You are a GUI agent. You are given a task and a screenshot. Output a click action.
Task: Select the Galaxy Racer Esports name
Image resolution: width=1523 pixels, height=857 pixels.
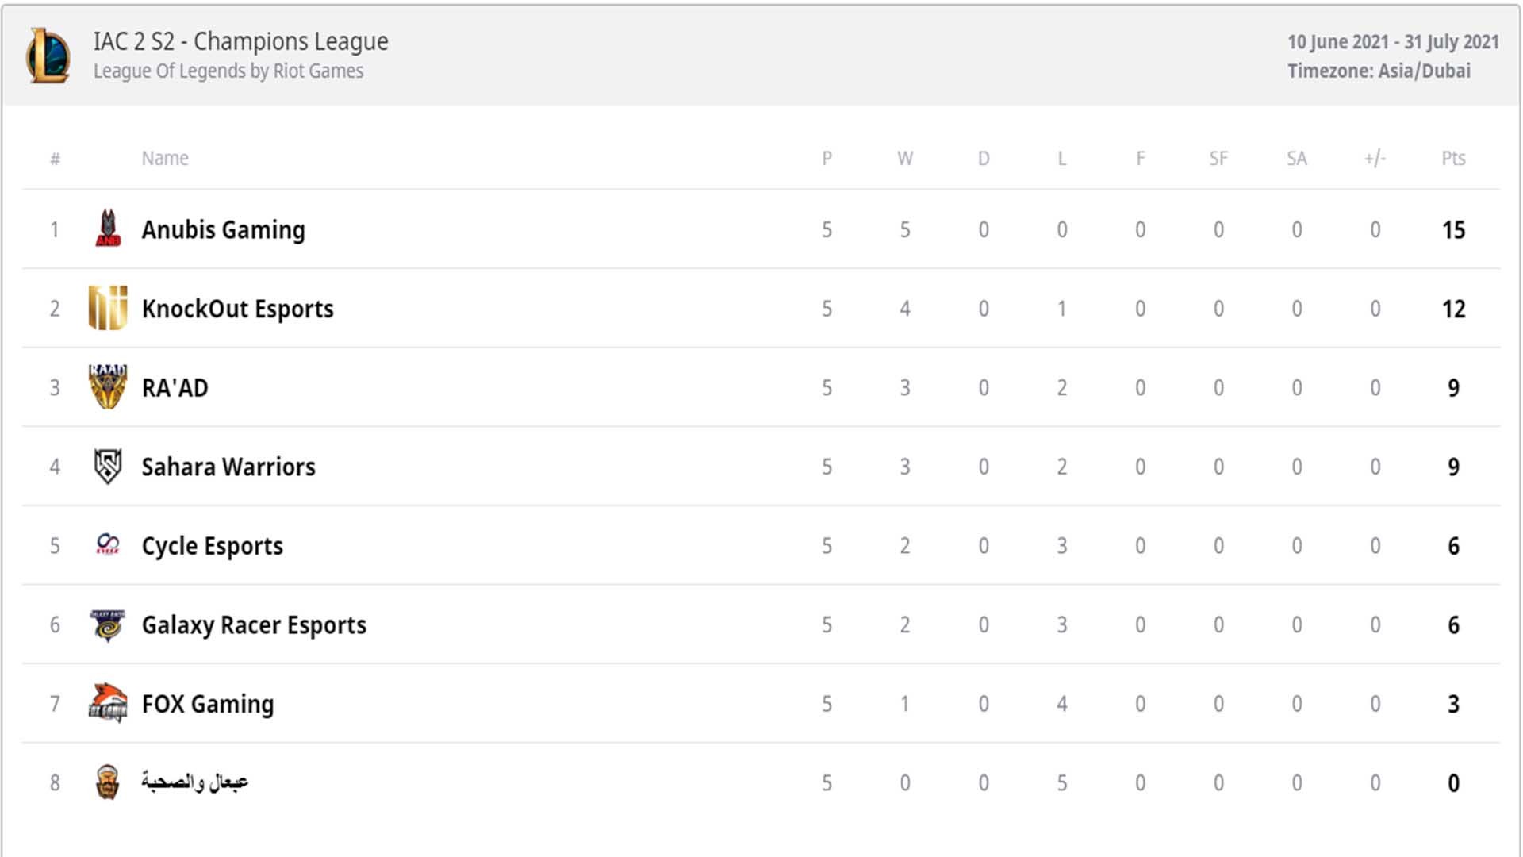(254, 624)
